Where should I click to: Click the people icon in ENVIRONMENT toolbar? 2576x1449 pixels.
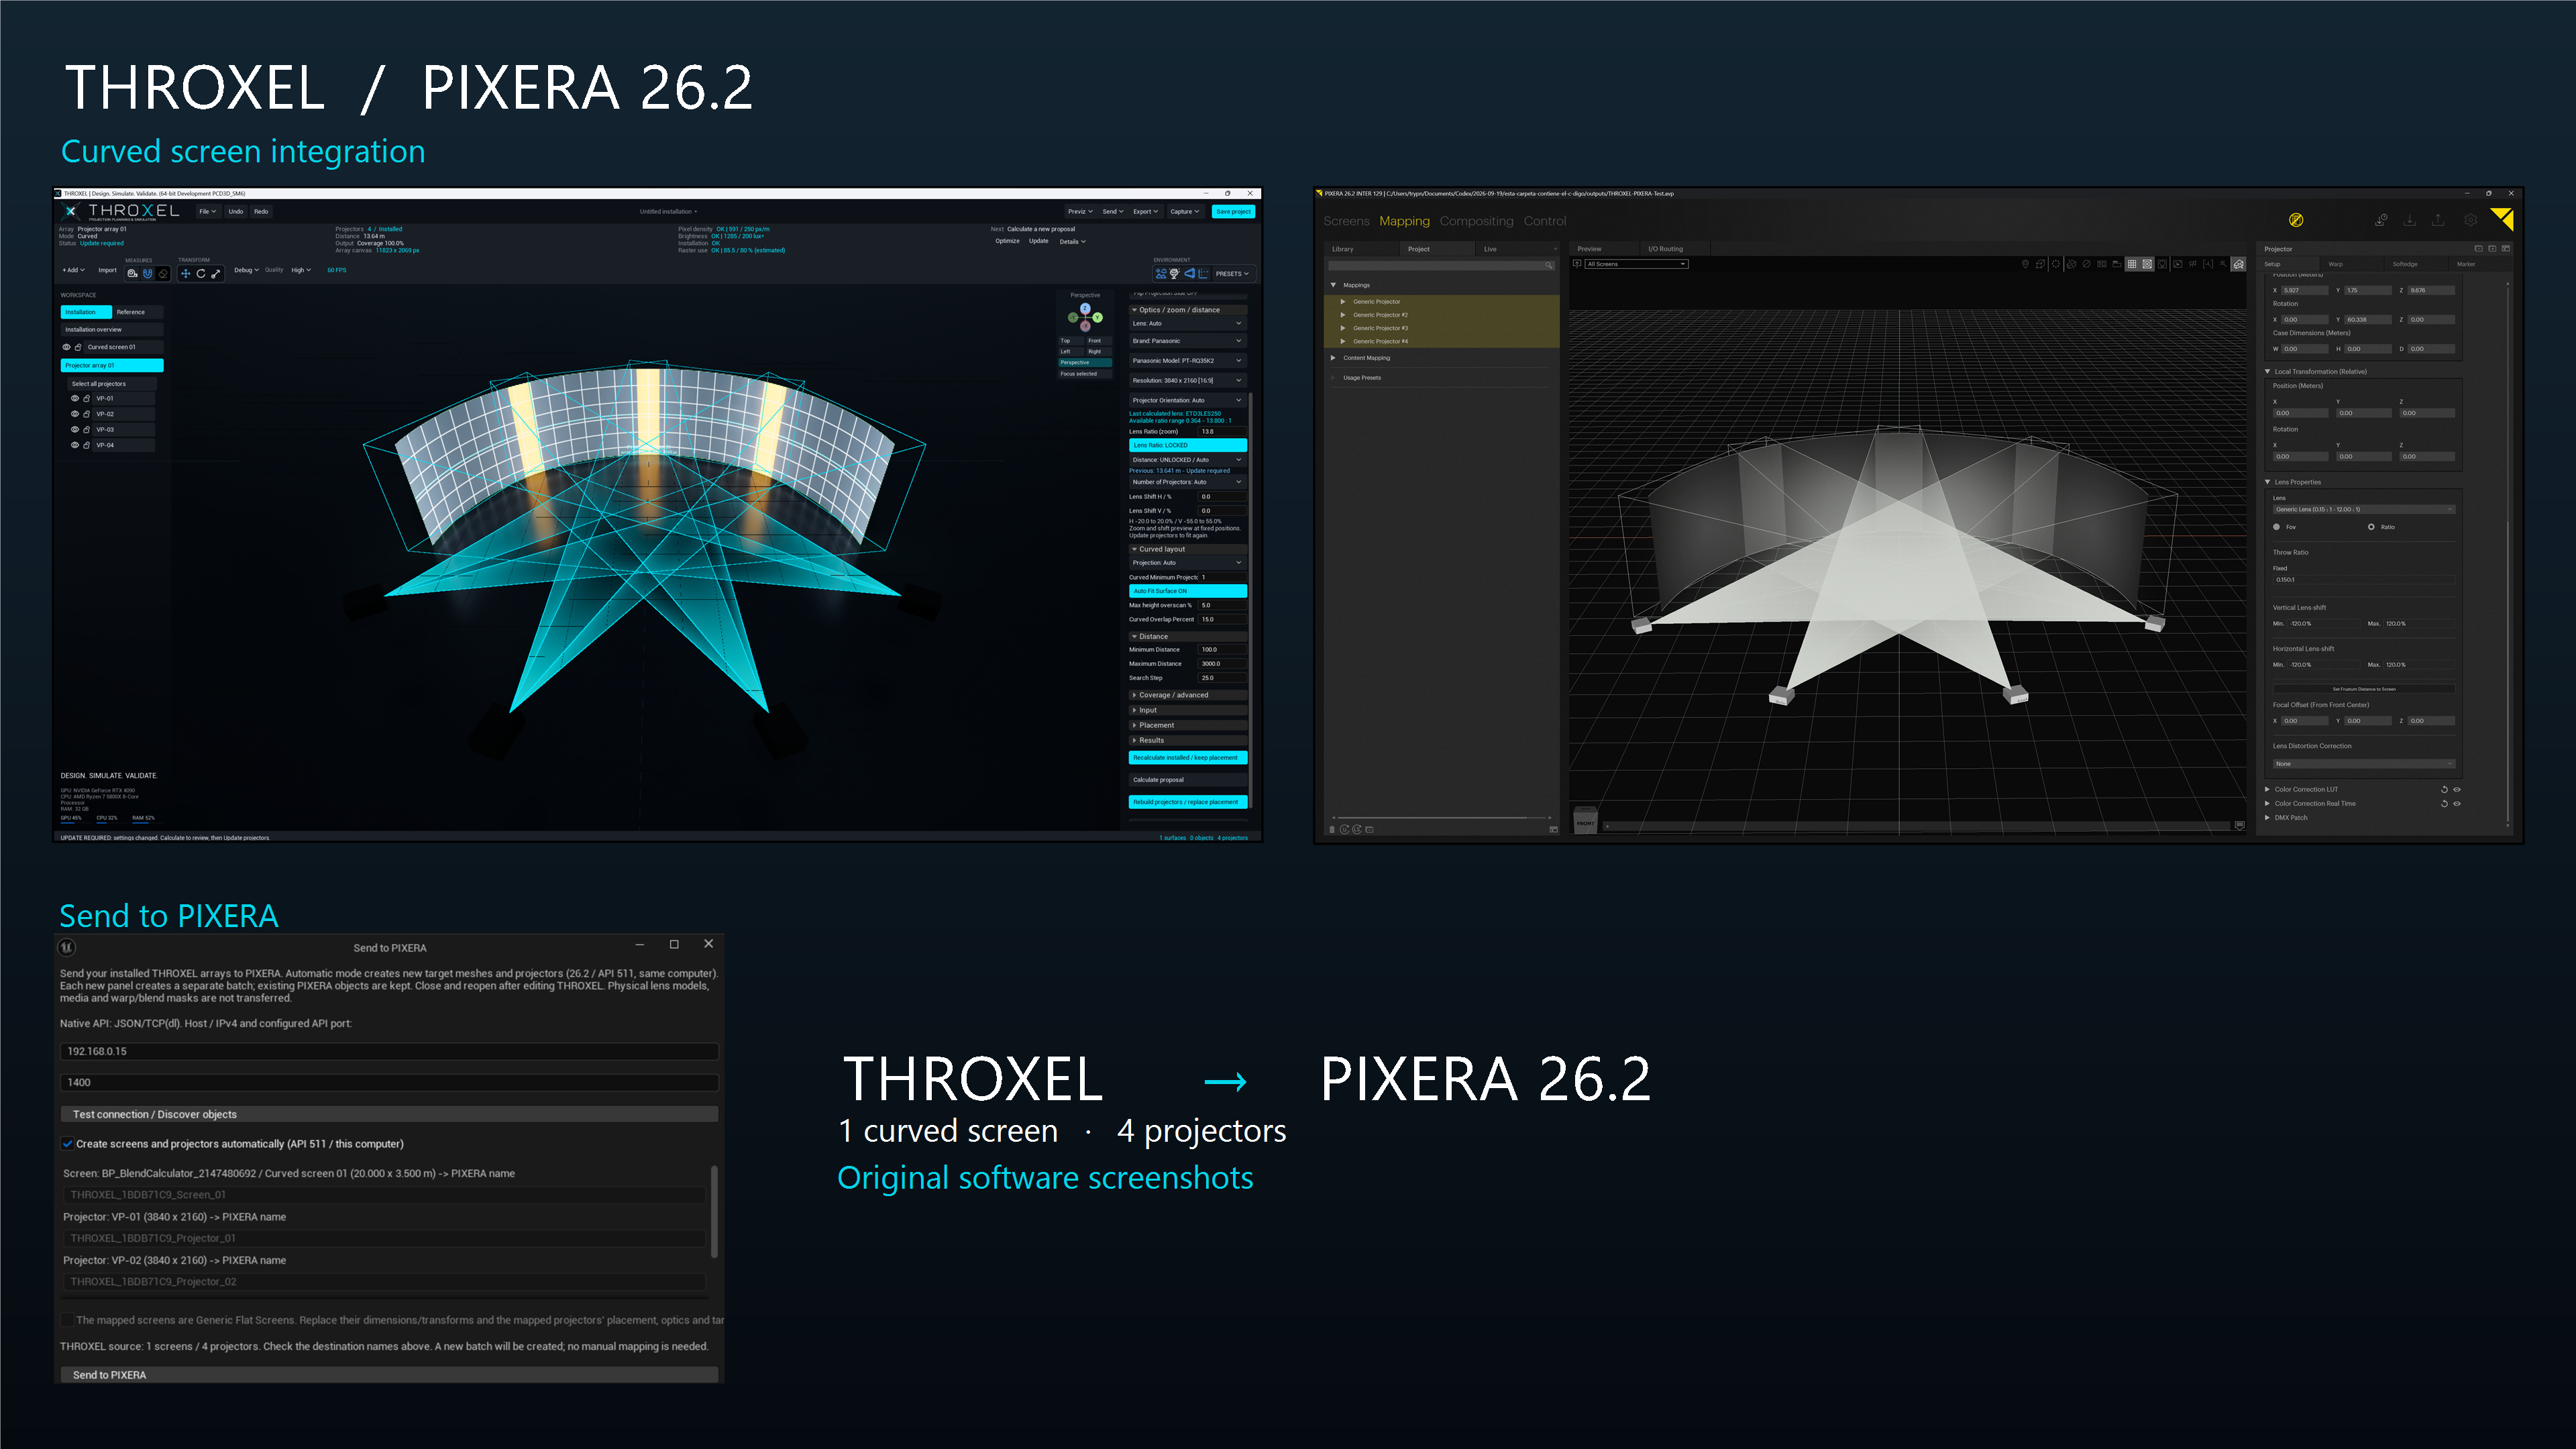(x=1161, y=273)
